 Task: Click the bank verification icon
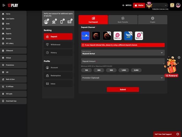point(54,22)
